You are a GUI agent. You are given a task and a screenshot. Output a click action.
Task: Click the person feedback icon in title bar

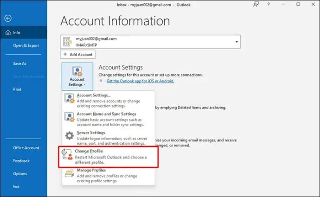pyautogui.click(x=256, y=4)
